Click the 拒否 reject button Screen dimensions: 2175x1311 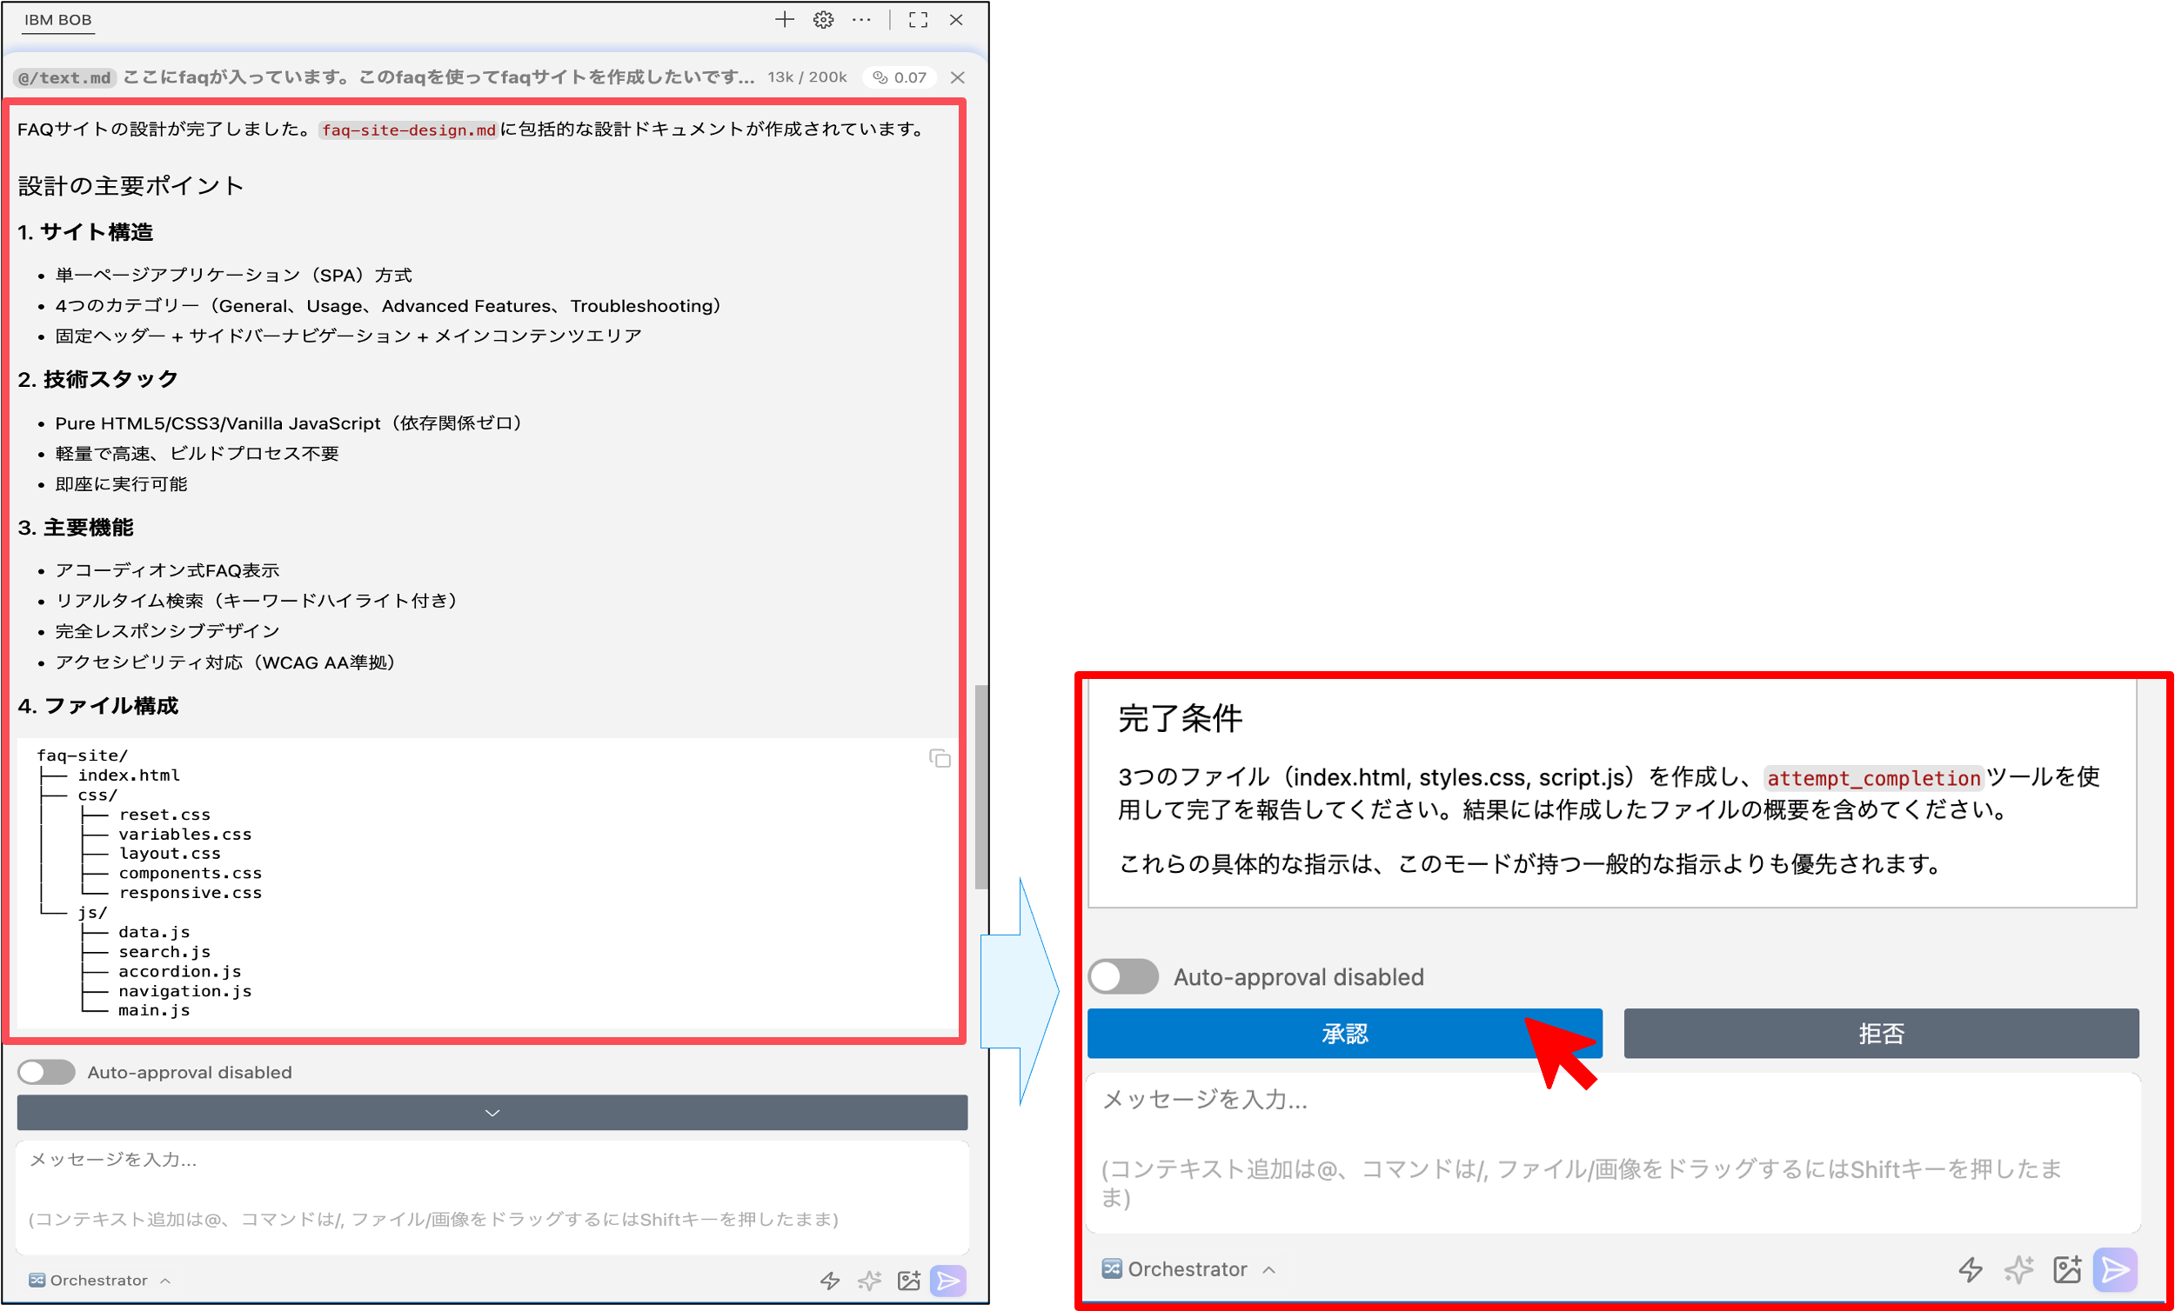pos(1881,1033)
